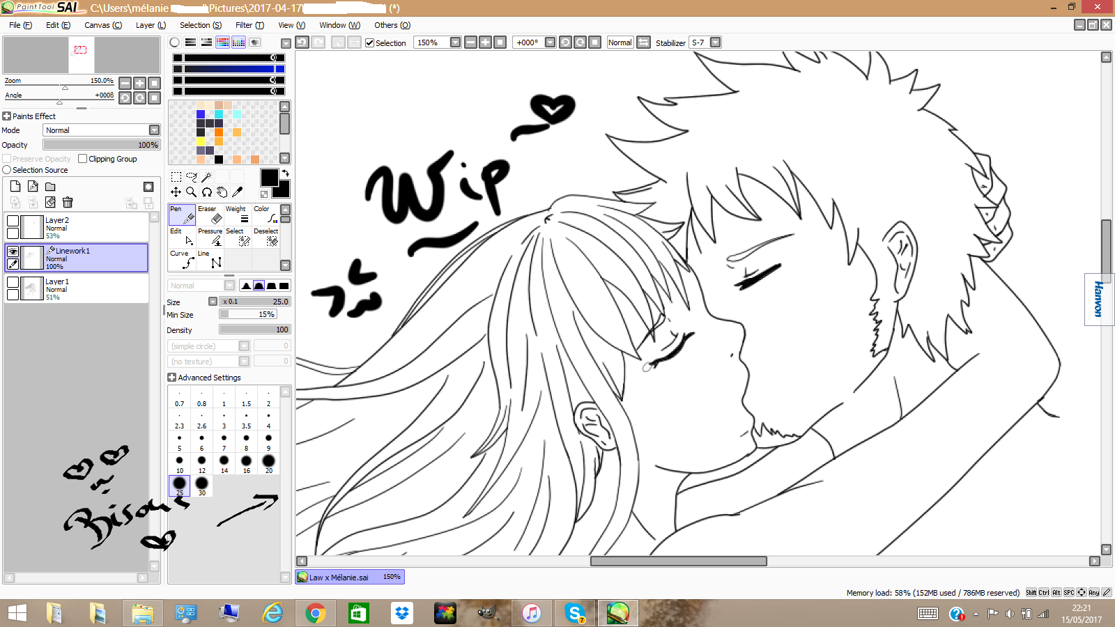The image size is (1115, 627).
Task: Choose the Weight linework tool
Action: pos(238,215)
